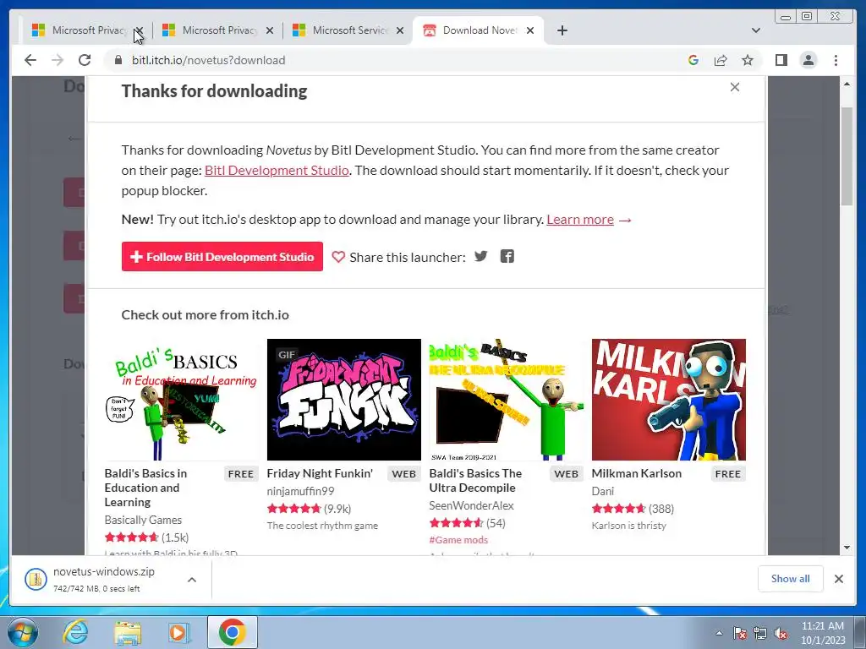
Task: Share this page from address bar
Action: pos(721,60)
